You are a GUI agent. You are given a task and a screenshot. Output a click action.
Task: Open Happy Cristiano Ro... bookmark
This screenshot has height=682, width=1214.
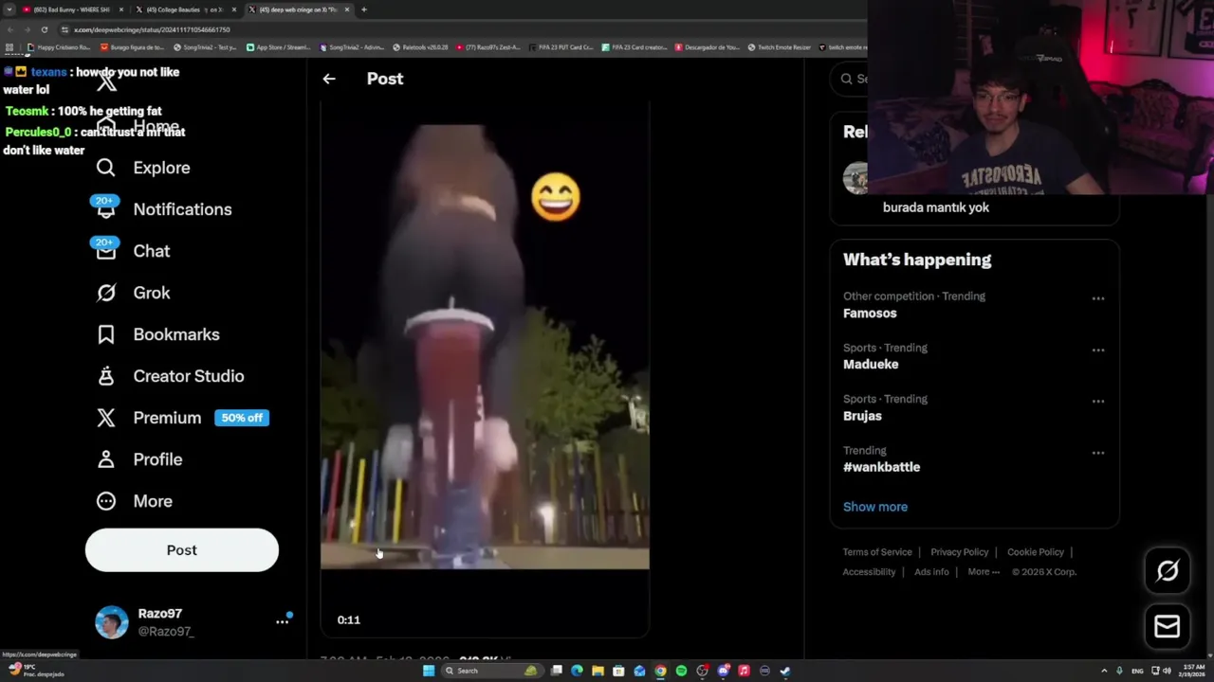point(59,47)
